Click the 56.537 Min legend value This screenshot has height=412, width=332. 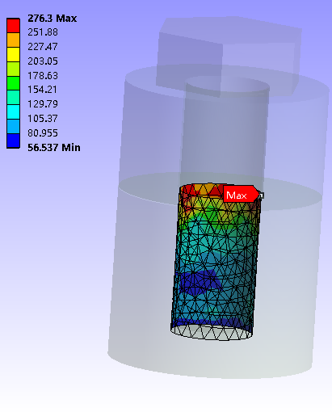click(x=54, y=148)
